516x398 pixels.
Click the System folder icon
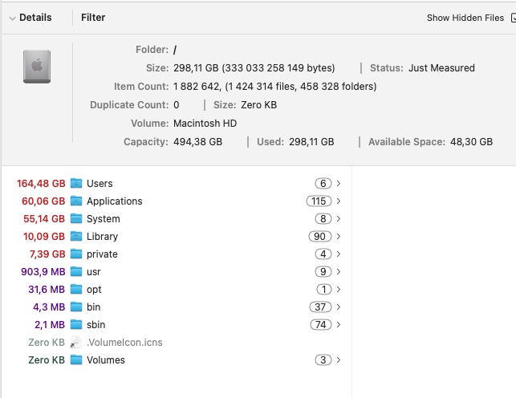click(76, 219)
